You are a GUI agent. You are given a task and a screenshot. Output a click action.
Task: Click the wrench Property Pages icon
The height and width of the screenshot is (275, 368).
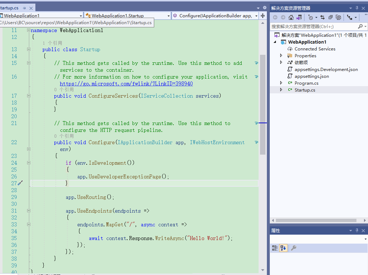293,248
